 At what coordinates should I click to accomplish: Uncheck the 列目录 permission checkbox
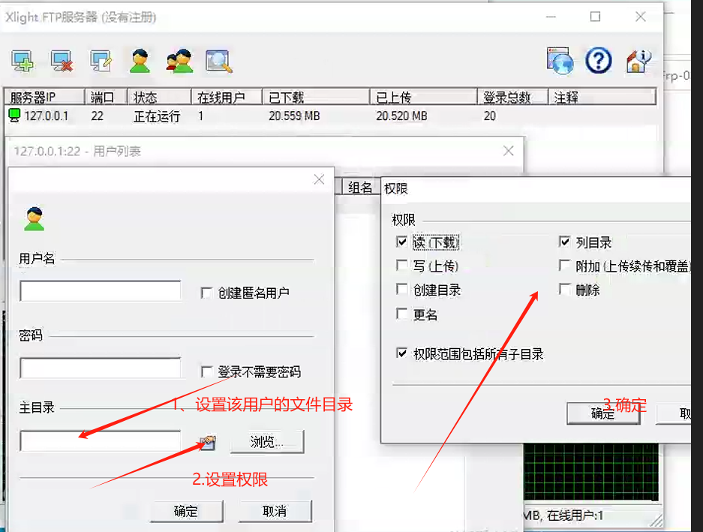pos(565,242)
